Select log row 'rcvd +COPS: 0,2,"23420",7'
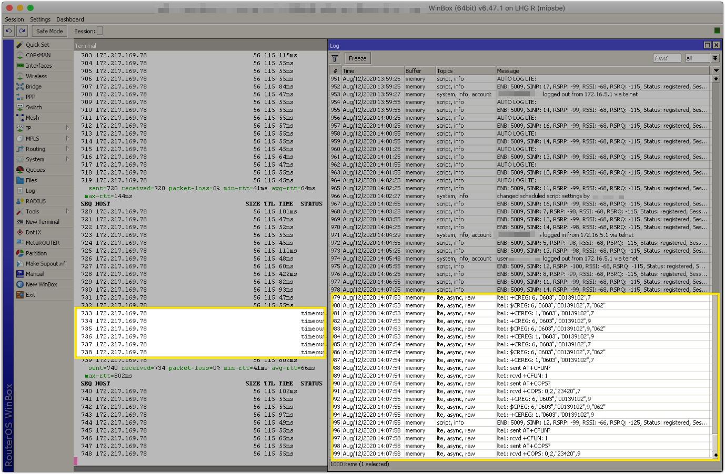725x474 pixels. click(x=520, y=391)
